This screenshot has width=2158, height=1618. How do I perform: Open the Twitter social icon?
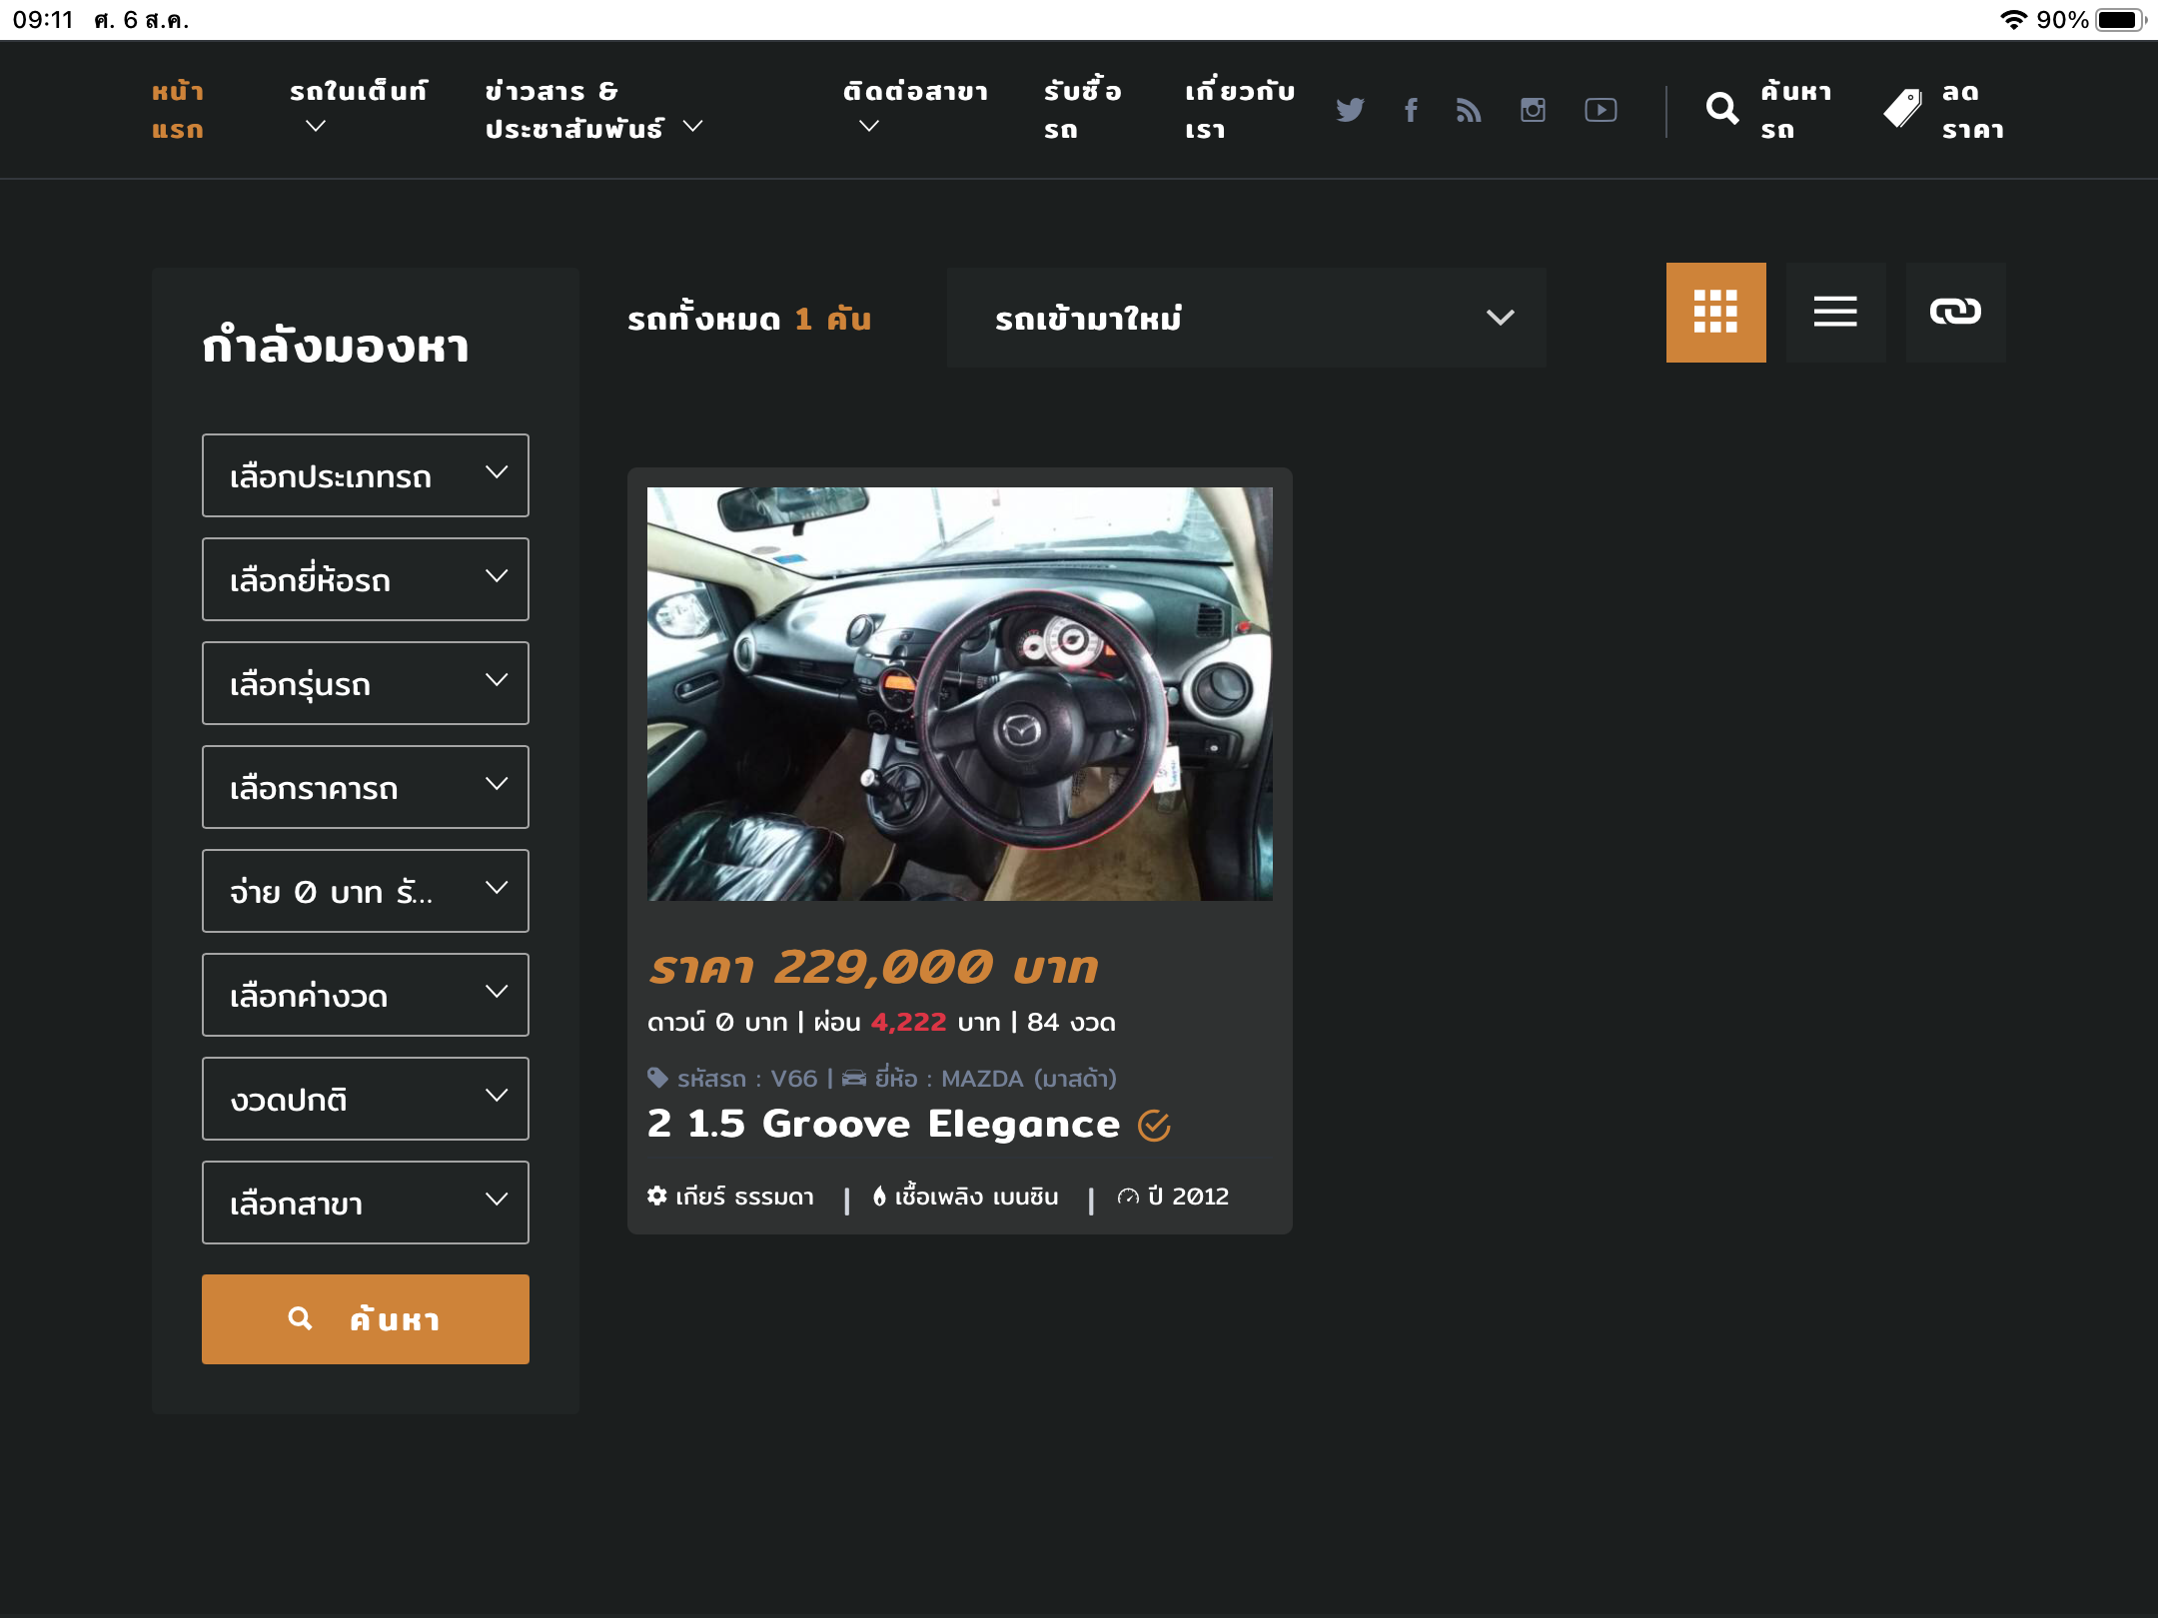click(x=1350, y=110)
